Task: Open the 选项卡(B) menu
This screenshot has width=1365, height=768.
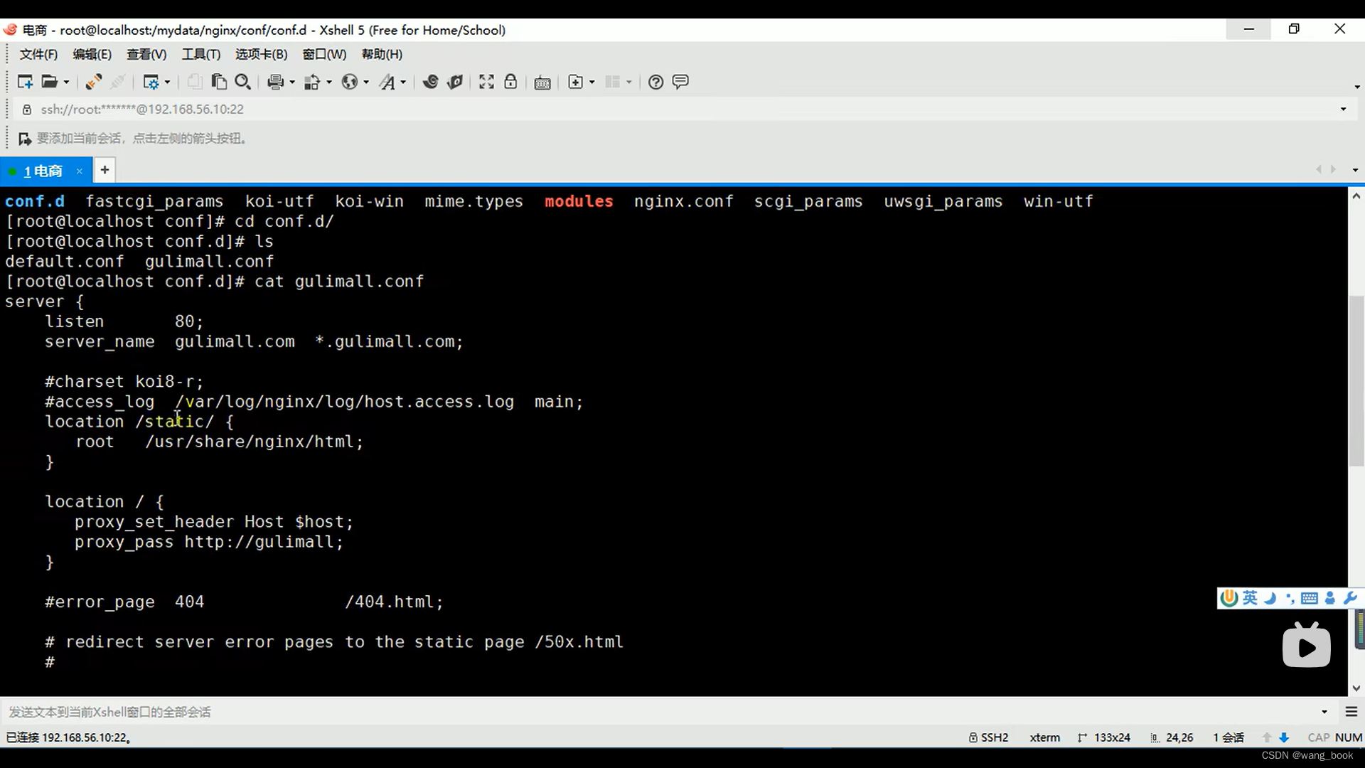Action: [262, 55]
